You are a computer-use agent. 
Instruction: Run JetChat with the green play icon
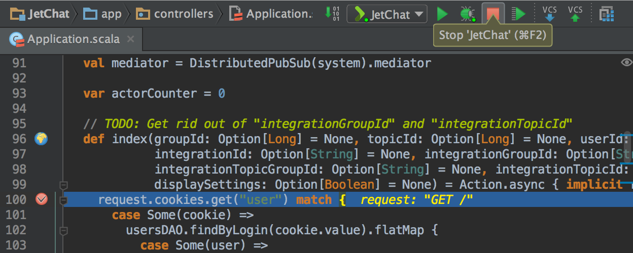pos(442,14)
